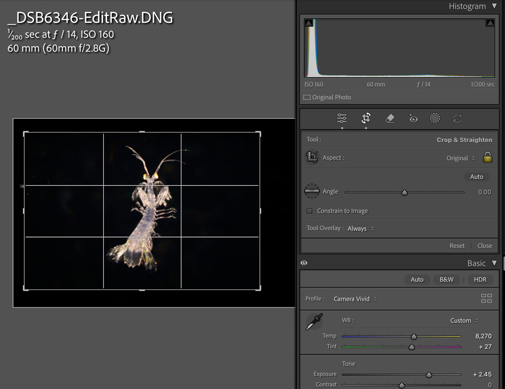Click Reset in the crop tool panel
Viewport: 505px width, 389px height.
[457, 245]
